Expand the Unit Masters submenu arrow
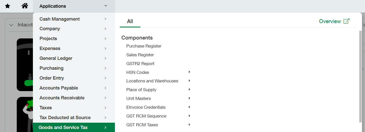 point(189,98)
